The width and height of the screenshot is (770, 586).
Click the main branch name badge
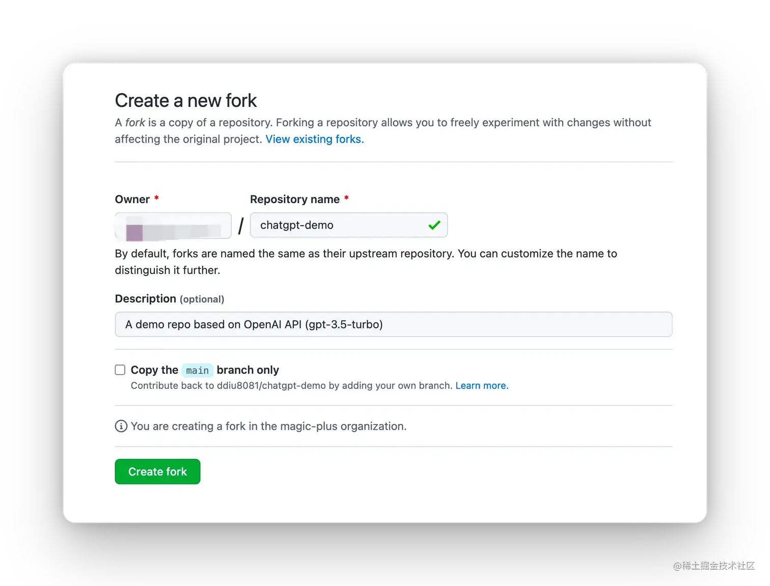[x=197, y=370]
